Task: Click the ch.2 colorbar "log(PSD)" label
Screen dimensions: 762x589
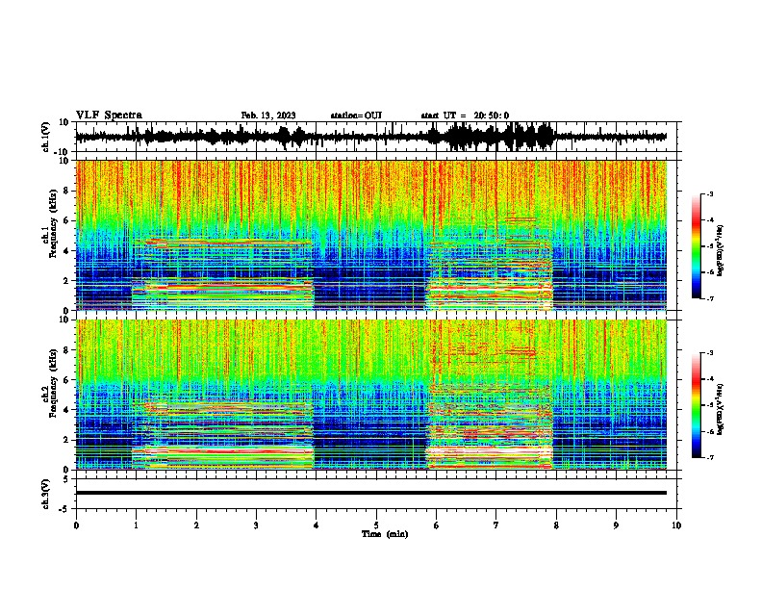Action: (x=720, y=409)
